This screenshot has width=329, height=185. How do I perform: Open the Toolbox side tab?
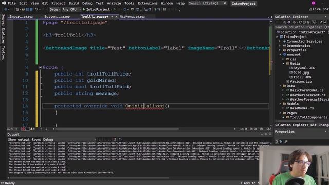tap(3, 52)
